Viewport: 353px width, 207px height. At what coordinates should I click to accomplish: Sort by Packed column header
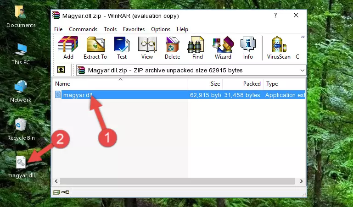243,84
